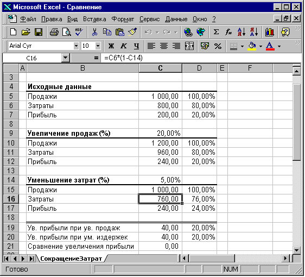This screenshot has width=305, height=277.
Task: Click the Cut scissors icon
Action: [95, 32]
